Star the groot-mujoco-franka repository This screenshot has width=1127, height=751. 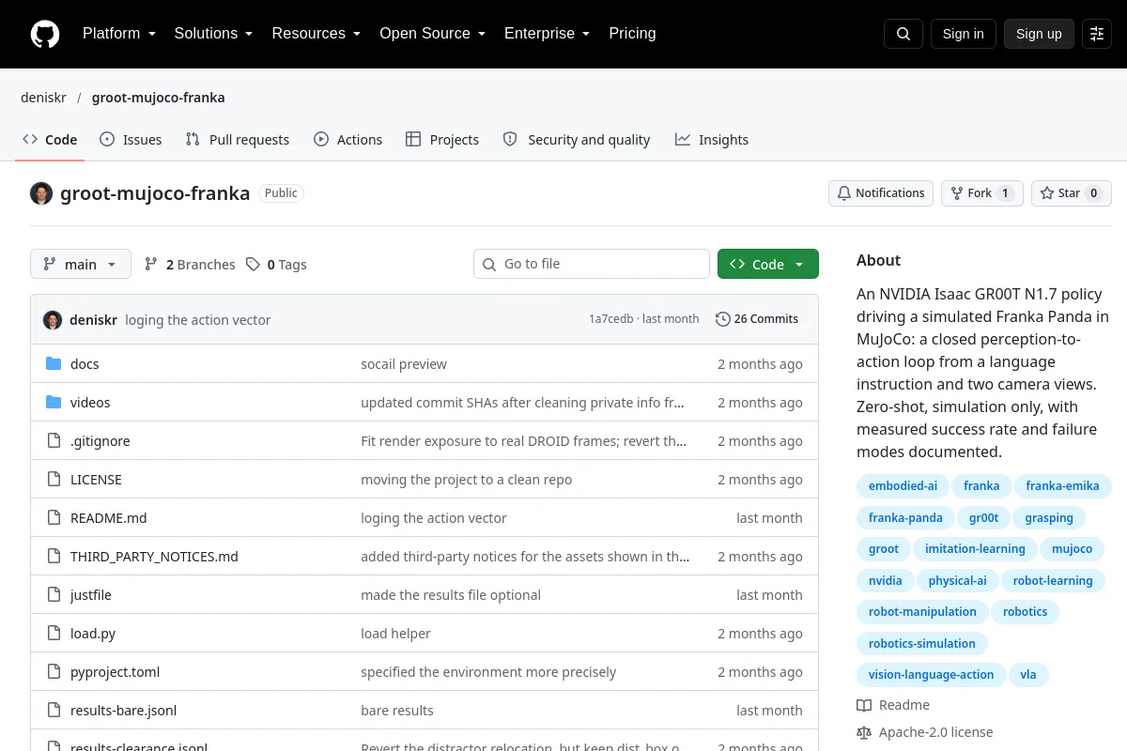1071,193
